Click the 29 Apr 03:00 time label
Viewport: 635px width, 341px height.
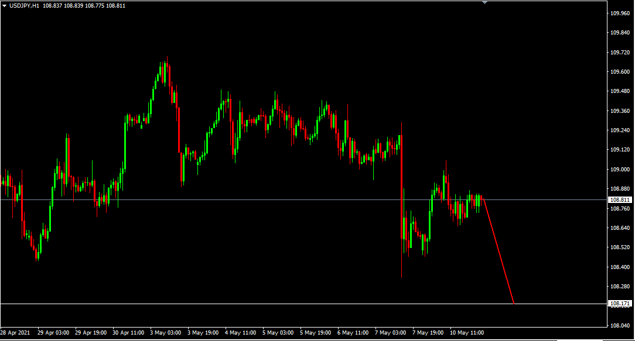click(x=53, y=333)
